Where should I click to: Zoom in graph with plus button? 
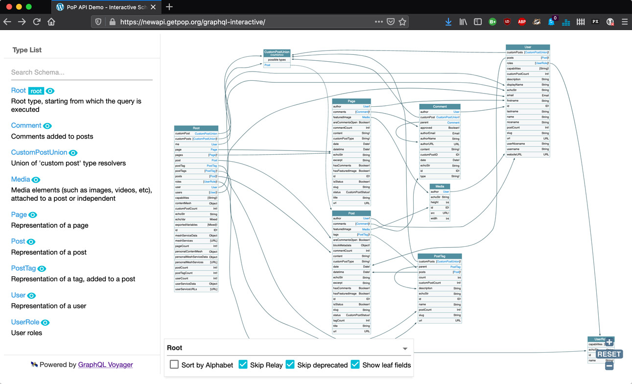click(x=609, y=342)
